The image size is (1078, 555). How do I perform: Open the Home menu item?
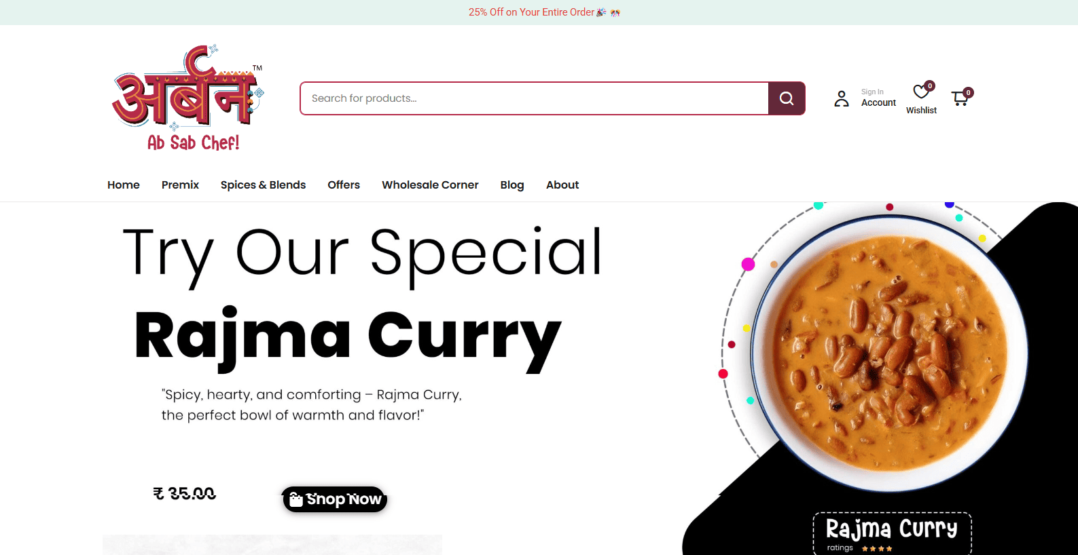click(124, 185)
